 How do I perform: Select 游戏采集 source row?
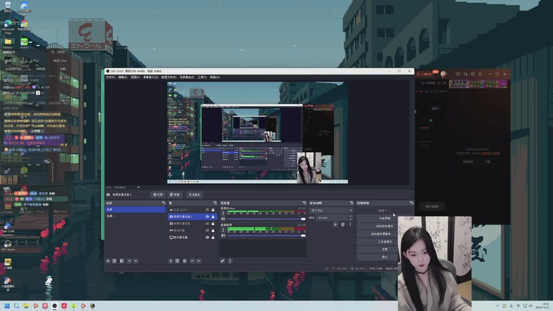(x=192, y=230)
